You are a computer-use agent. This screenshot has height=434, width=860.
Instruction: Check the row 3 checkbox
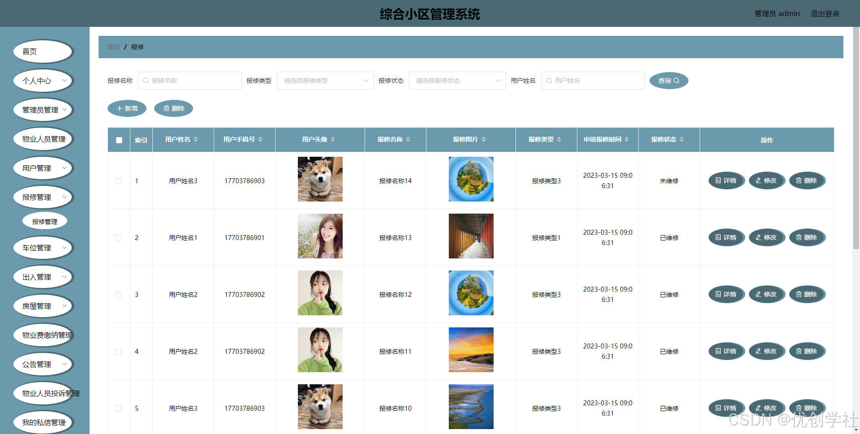[x=118, y=295]
